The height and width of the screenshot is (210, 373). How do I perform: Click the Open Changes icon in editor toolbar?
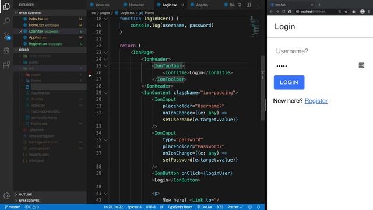click(240, 5)
